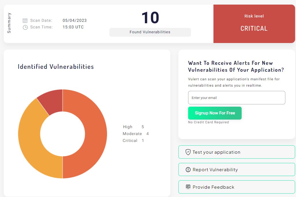
Task: Expand the Provide Feedback panel
Action: (236, 187)
